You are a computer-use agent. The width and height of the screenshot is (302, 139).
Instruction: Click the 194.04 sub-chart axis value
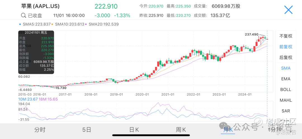[24, 104]
